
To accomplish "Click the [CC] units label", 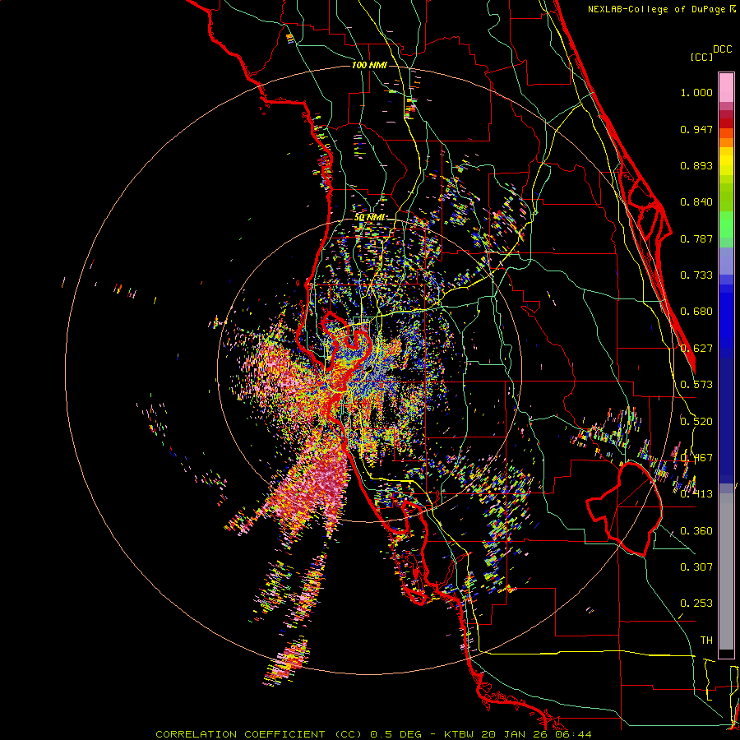I will [x=702, y=57].
